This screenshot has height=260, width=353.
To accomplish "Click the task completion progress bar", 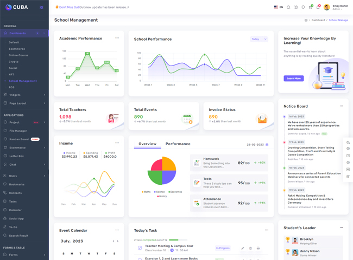I will coord(178,239).
